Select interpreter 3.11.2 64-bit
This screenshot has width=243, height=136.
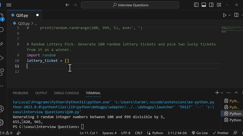pos(177,133)
